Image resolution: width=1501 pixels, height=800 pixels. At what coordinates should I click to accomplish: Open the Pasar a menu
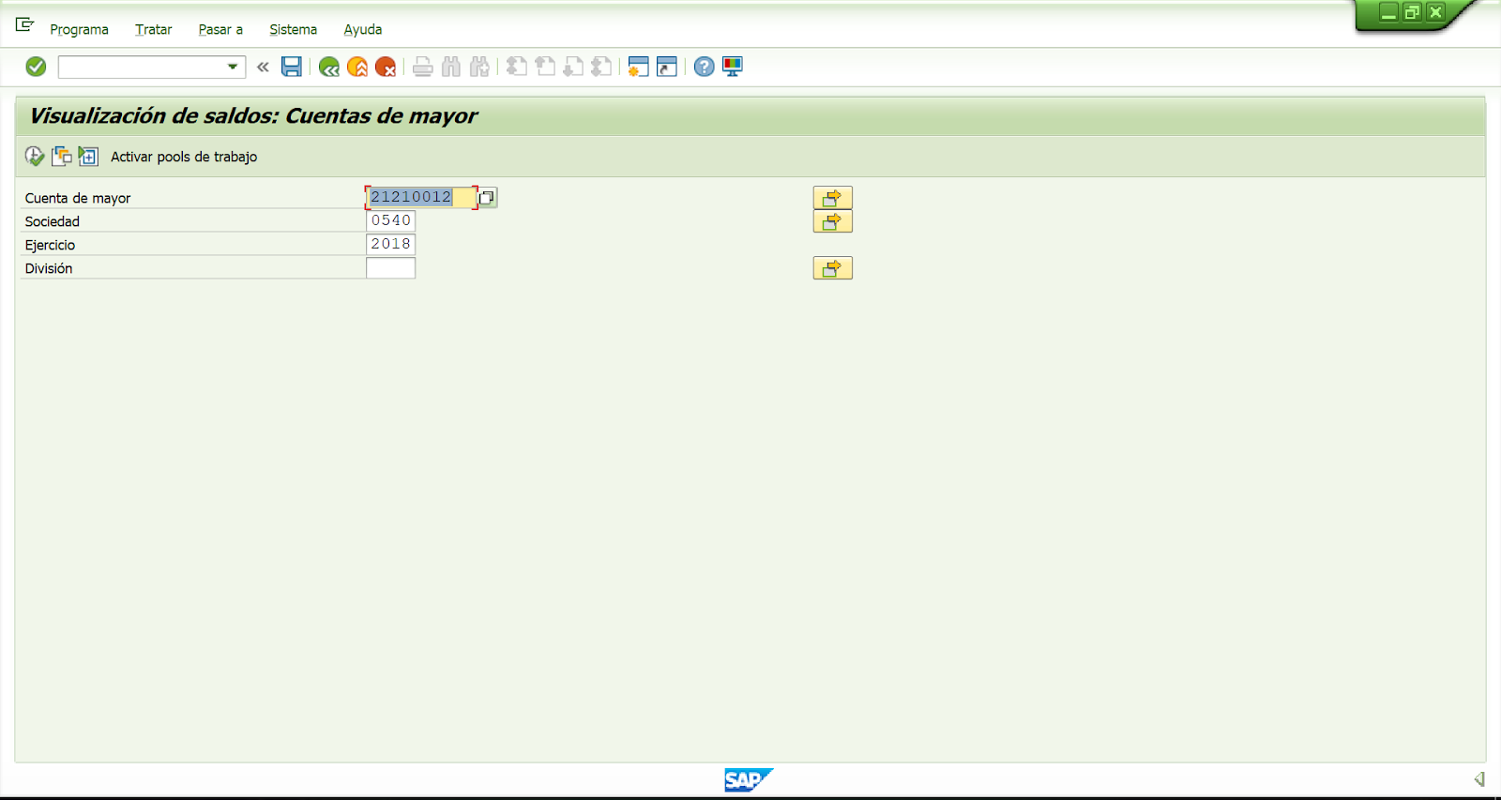pos(220,29)
